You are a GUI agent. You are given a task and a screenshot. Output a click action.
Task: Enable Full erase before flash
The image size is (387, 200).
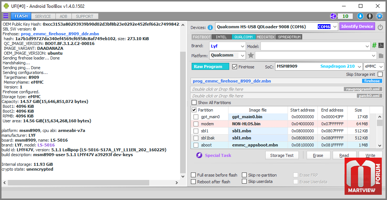tap(194, 175)
